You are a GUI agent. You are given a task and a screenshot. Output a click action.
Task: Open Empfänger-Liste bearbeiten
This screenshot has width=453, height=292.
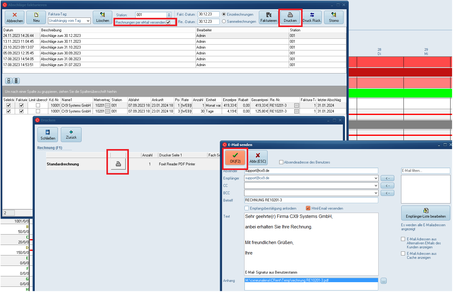[426, 213]
